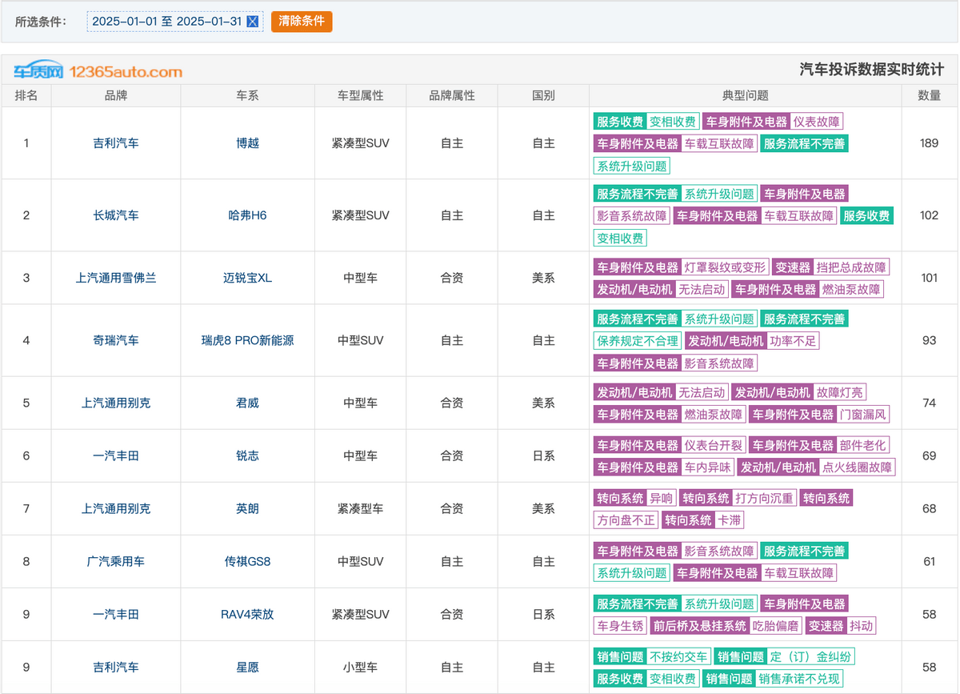This screenshot has height=694, width=960.
Task: Open brand link 奇瑞汽车
Action: tap(116, 340)
